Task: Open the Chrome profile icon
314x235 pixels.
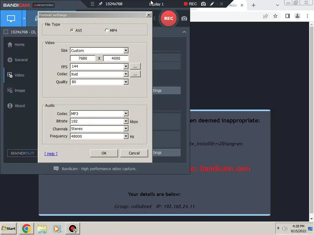Action: click(x=297, y=16)
